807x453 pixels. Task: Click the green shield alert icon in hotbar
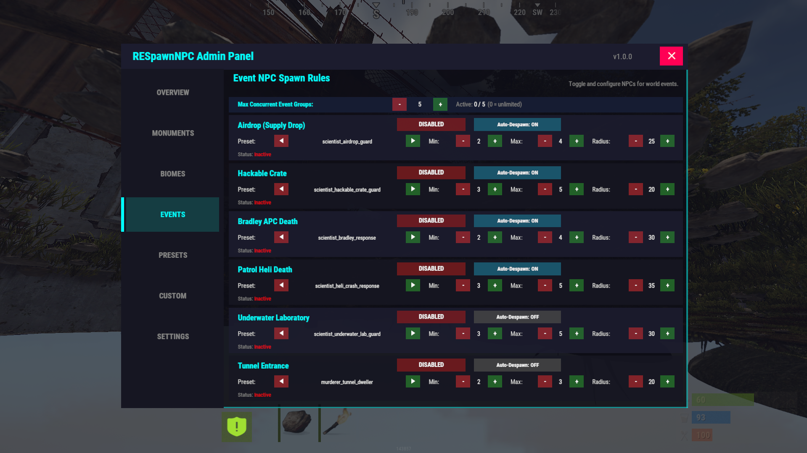[237, 427]
